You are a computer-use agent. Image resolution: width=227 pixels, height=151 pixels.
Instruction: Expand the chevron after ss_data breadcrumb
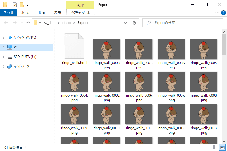pyautogui.click(x=59, y=23)
